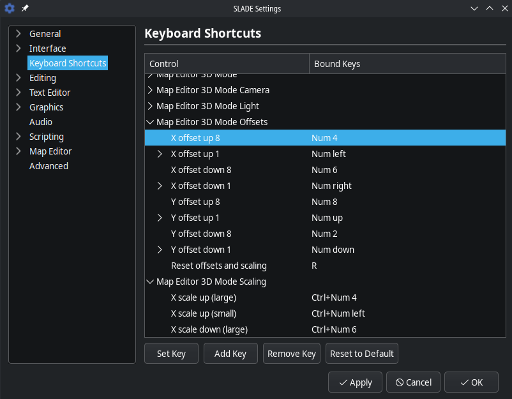Image resolution: width=512 pixels, height=399 pixels.
Task: Open the Advanced settings page
Action: [49, 166]
